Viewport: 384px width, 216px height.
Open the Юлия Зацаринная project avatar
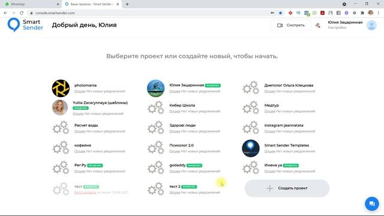pyautogui.click(x=156, y=88)
